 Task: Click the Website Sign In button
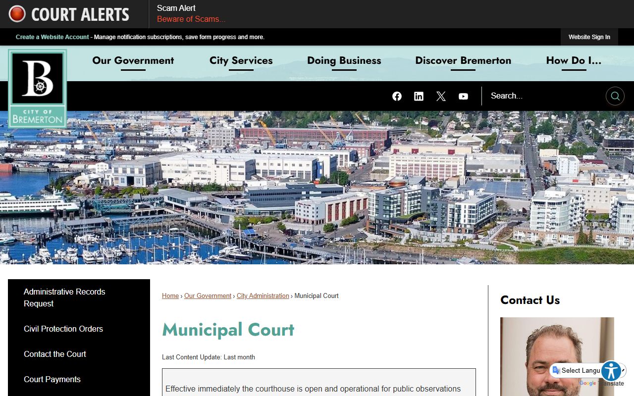(x=589, y=37)
